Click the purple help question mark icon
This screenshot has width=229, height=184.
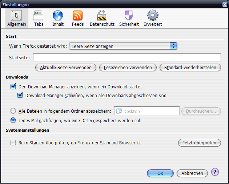click(x=215, y=172)
